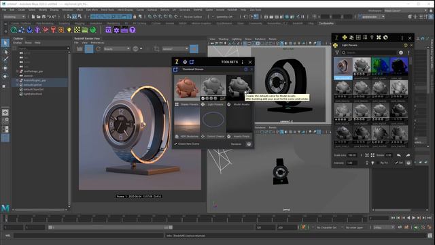Click the Light Presets button in Toolsets
This screenshot has width=435, height=245.
(x=213, y=104)
